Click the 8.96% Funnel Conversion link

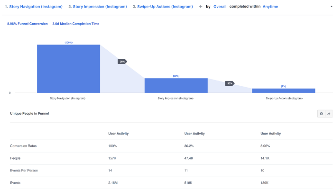[x=28, y=24]
